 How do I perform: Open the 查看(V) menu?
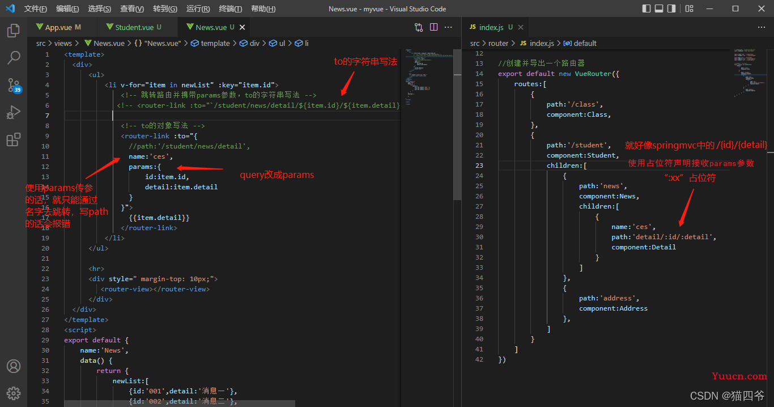132,9
